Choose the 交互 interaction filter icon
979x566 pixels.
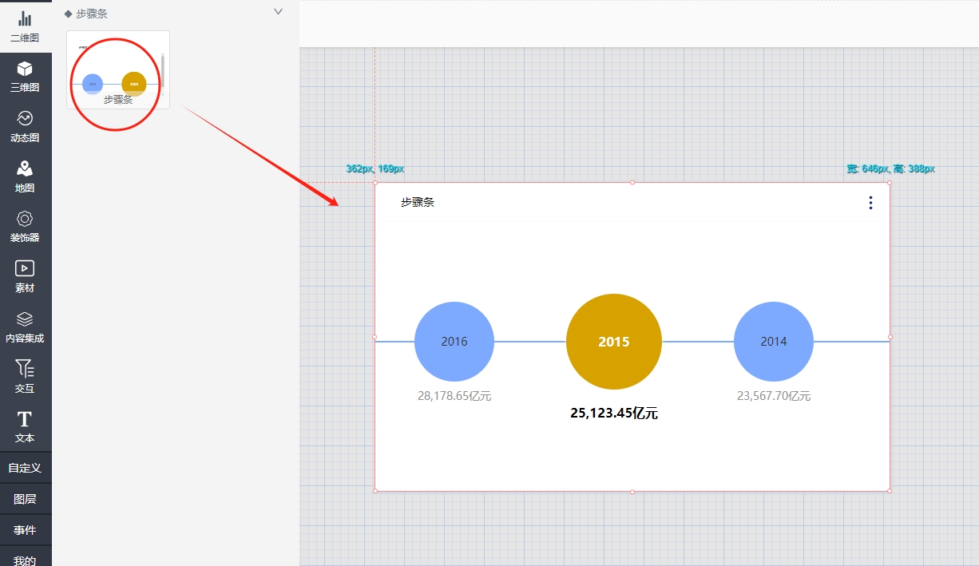coord(25,378)
